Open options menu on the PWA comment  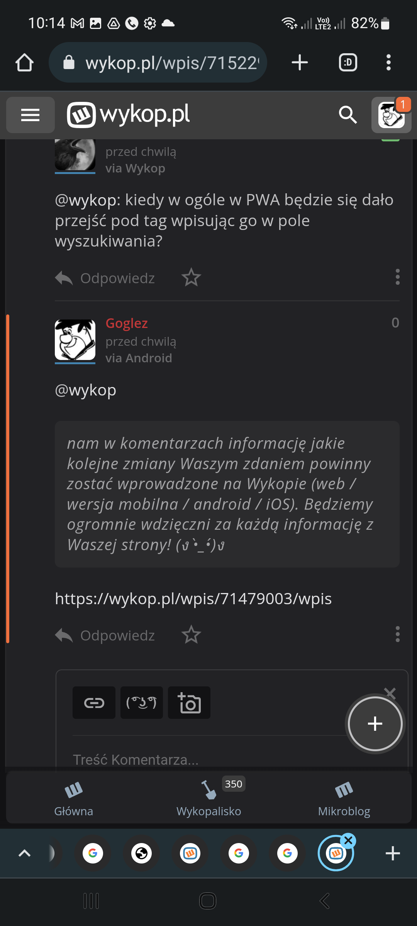(397, 277)
